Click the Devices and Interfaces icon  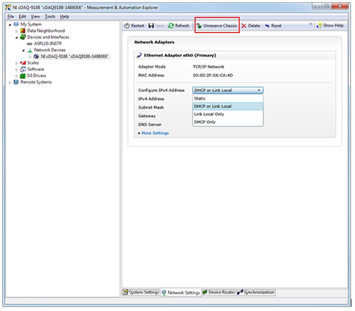[x=23, y=37]
